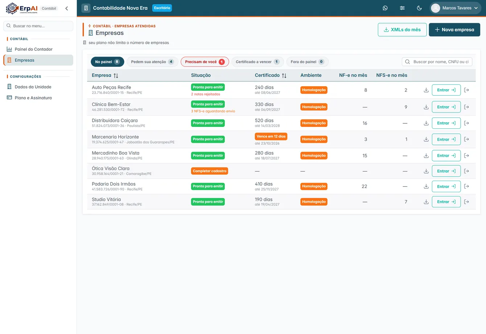Remove Distribuidora Caiçara from panel icon
This screenshot has width=486, height=334.
(x=466, y=123)
